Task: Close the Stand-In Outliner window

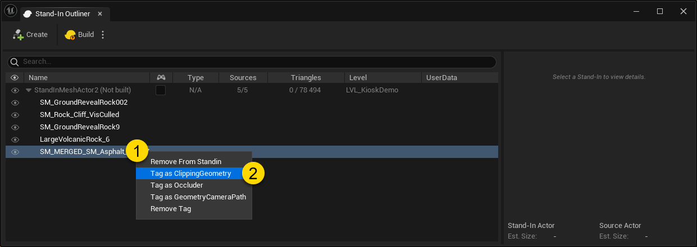Action: click(x=683, y=11)
